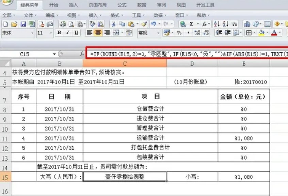
Task: Switch to the 开发工具 ribbon tab
Action: point(205,5)
